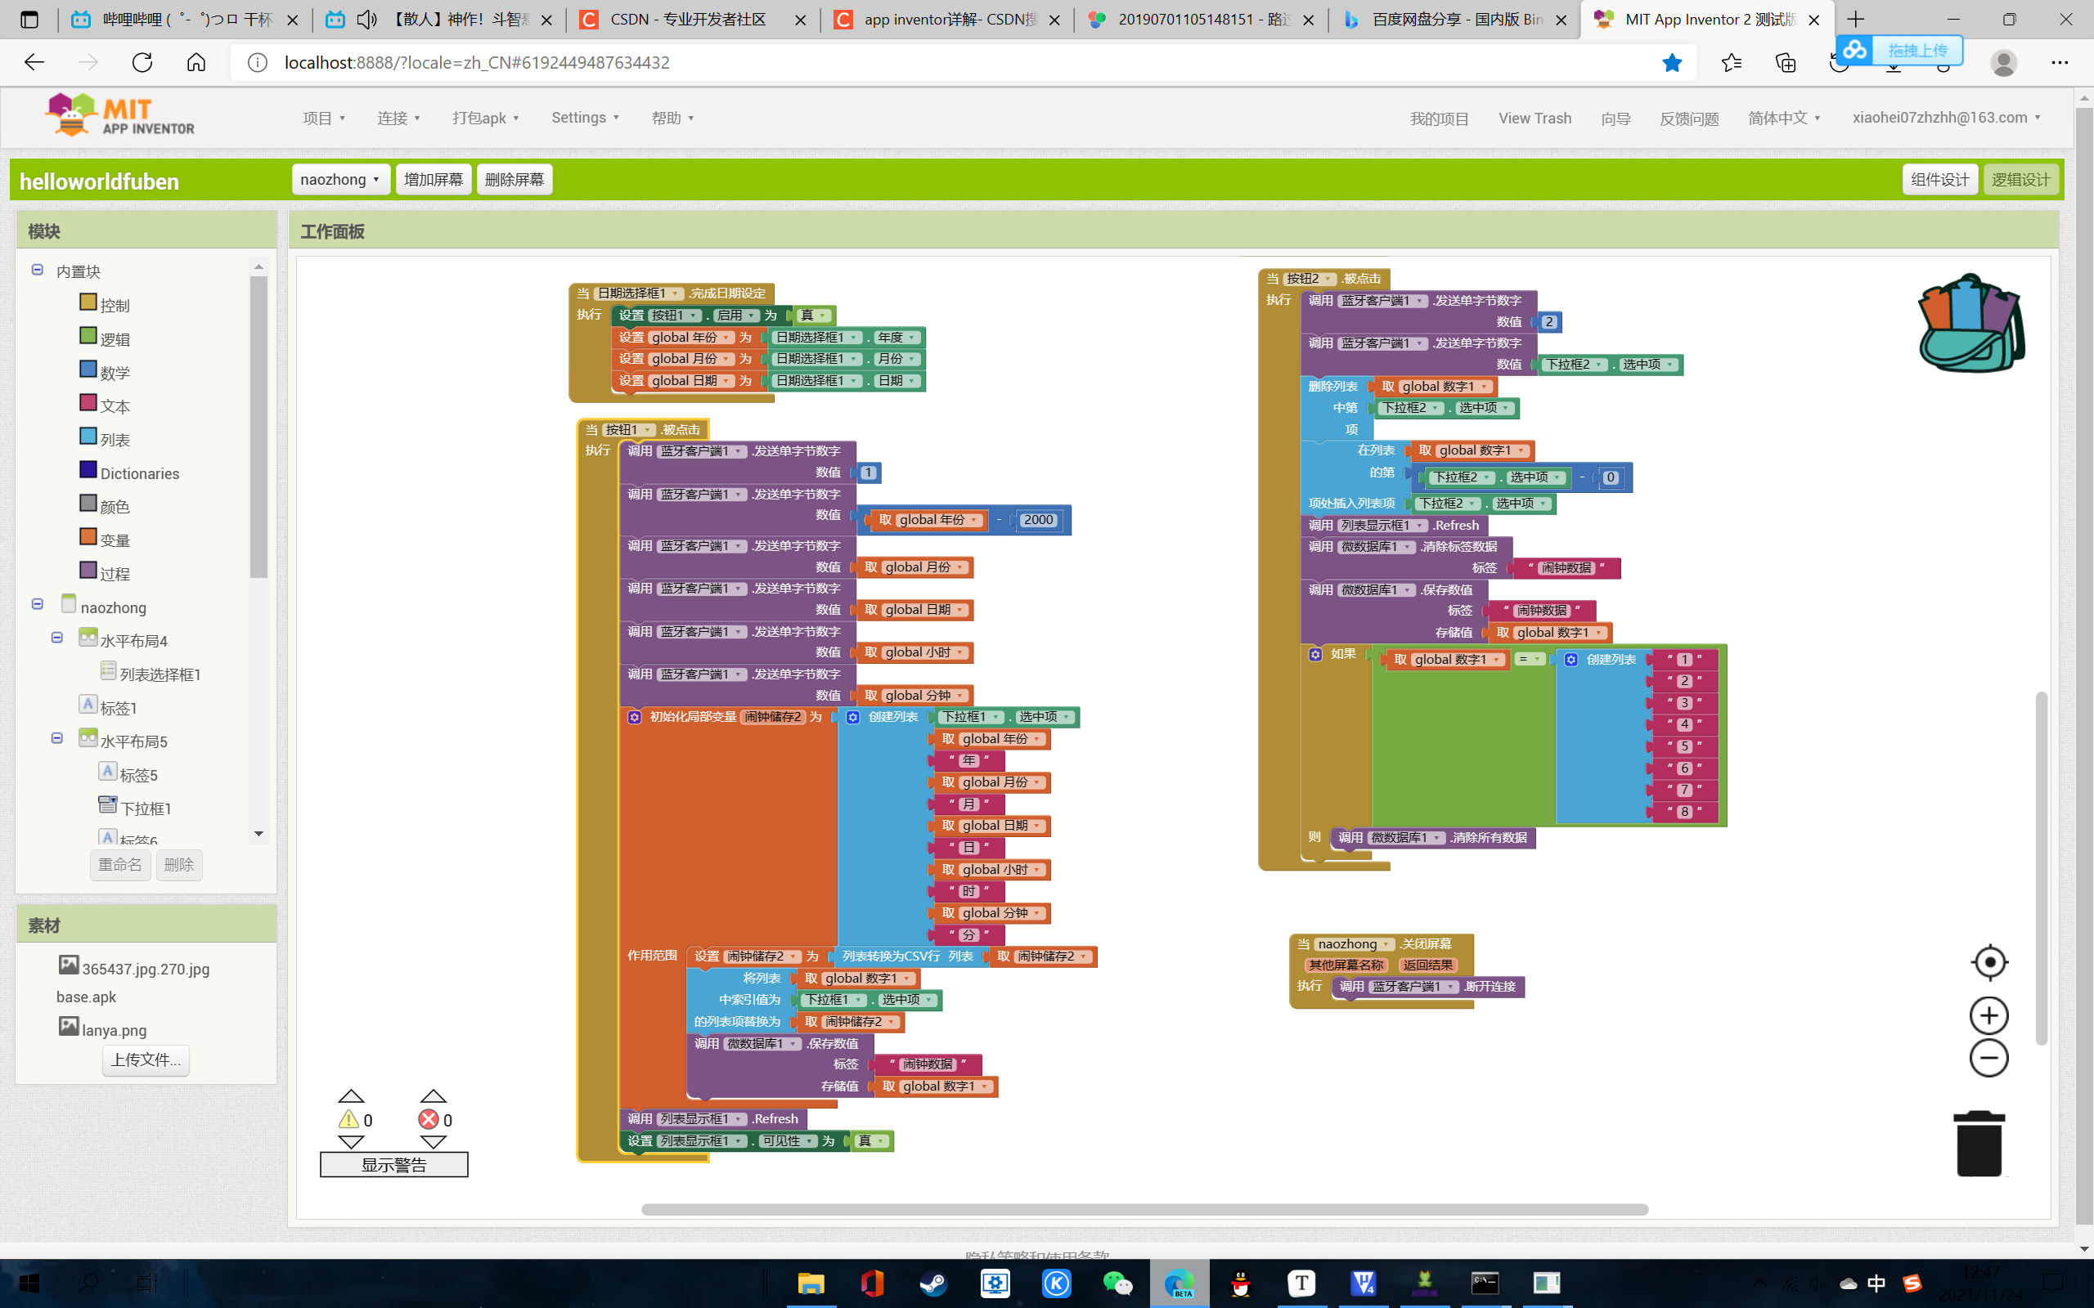
Task: Click the 显示警告 button
Action: tap(393, 1165)
